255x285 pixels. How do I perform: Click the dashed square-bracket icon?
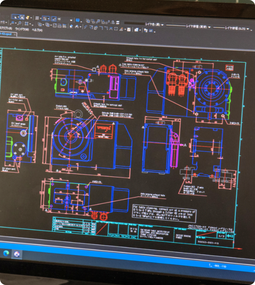click(x=116, y=29)
